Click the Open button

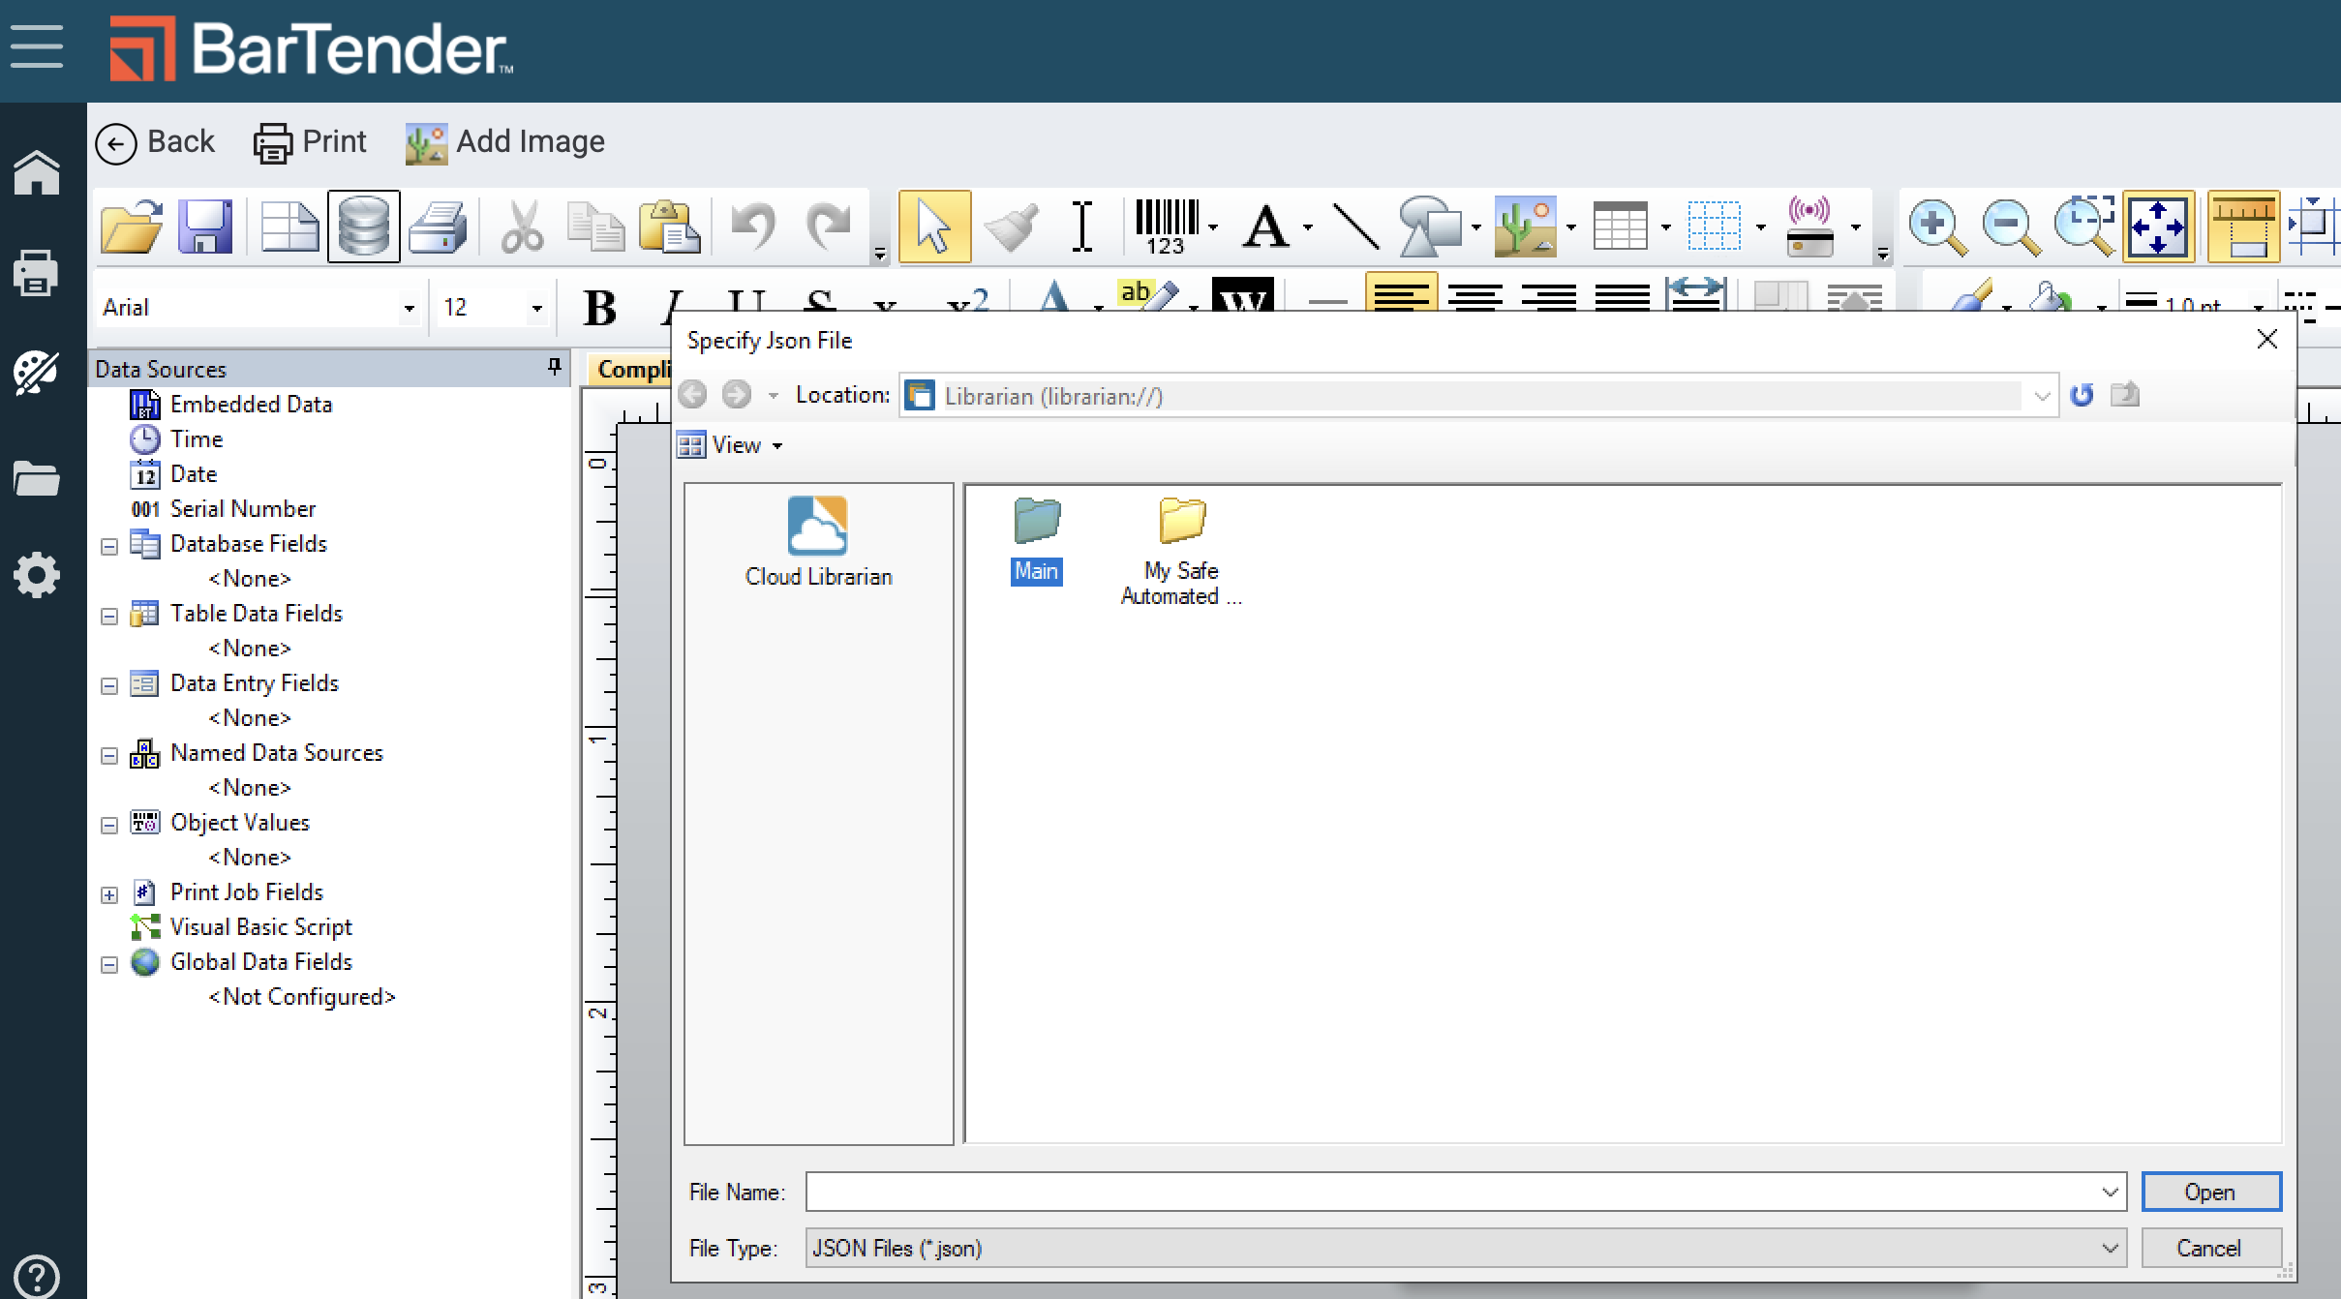[x=2210, y=1192]
